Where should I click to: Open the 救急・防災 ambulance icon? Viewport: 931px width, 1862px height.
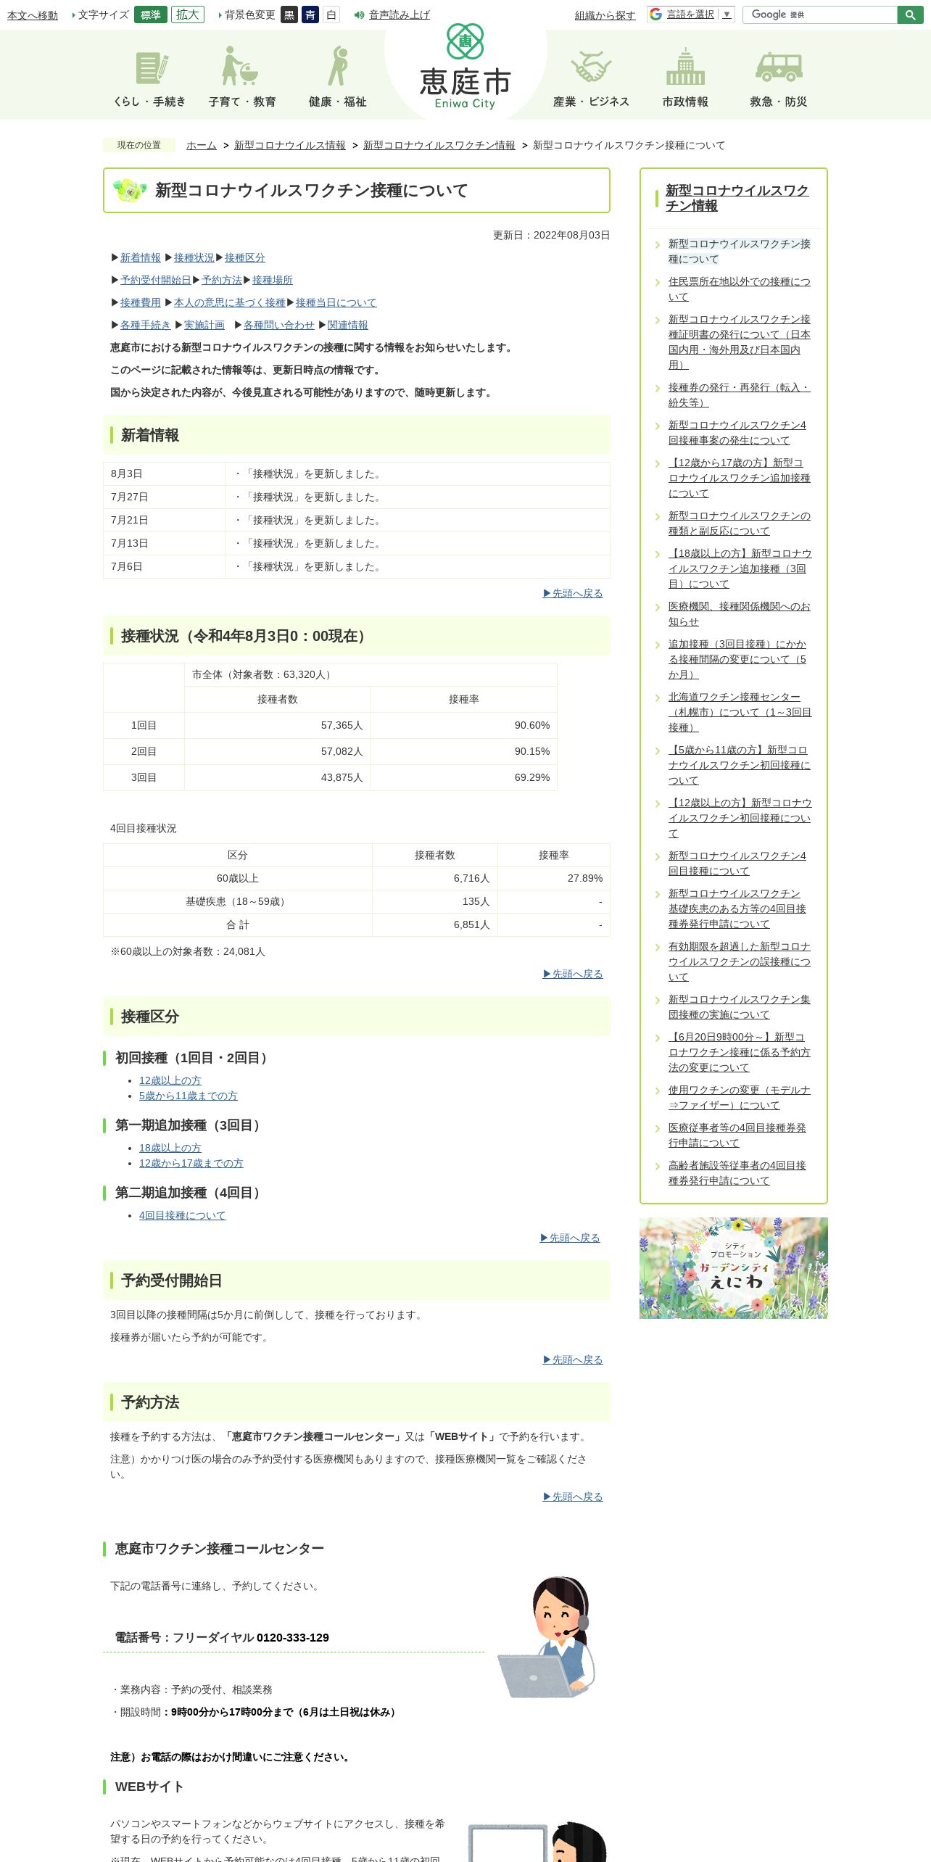coord(779,78)
